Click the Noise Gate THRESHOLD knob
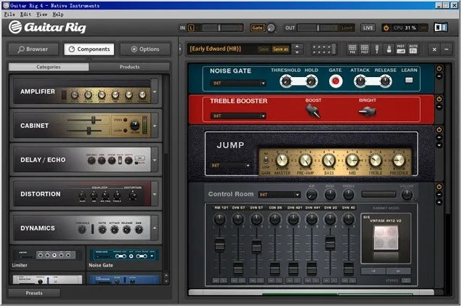Screen dimensions: 462x308 (x=285, y=81)
